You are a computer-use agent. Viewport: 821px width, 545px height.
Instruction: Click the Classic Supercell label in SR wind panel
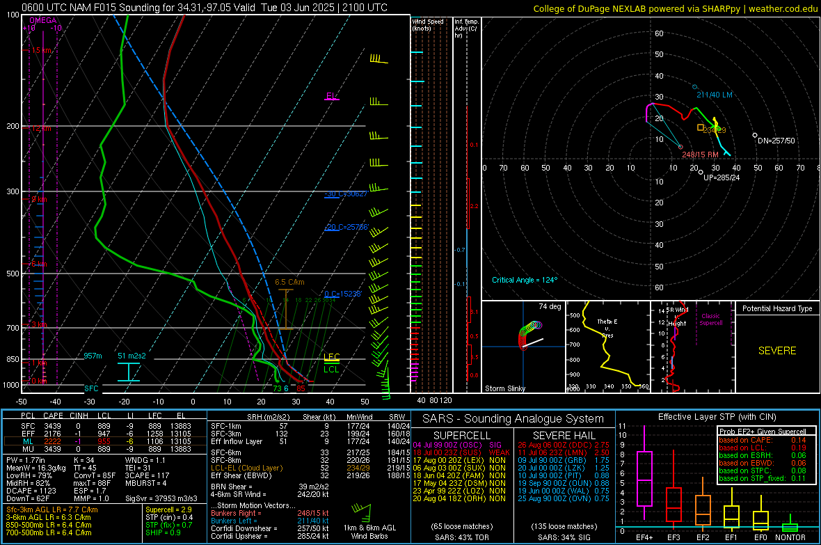[711, 319]
